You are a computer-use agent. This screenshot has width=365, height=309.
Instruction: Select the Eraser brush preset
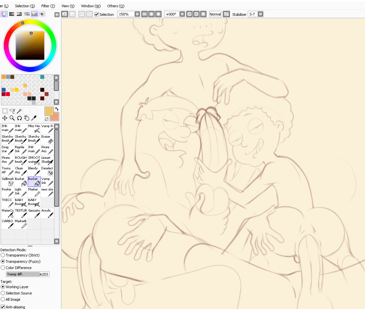click(47, 139)
